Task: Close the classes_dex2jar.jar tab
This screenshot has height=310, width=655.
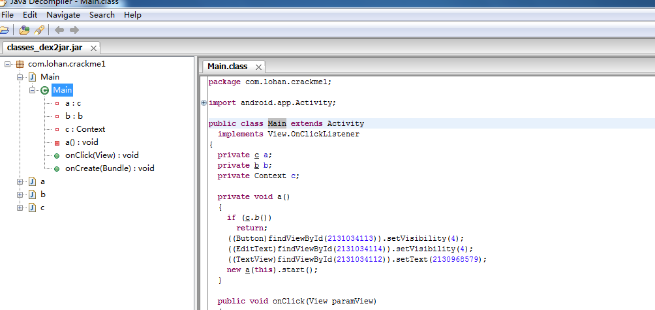Action: pos(93,48)
